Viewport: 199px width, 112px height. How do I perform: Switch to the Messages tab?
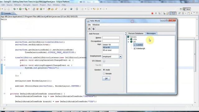[151, 33]
